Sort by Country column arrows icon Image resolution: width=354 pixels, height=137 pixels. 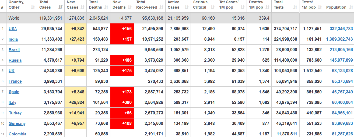coord(33,7)
